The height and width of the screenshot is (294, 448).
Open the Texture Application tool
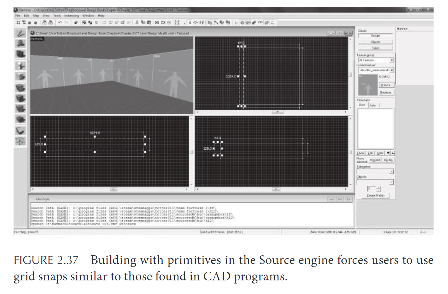pos(20,88)
